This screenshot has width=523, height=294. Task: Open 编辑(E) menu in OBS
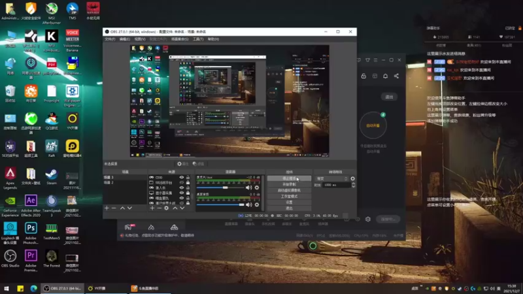click(x=125, y=39)
